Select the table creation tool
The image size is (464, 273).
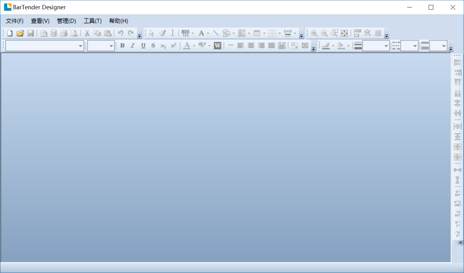coord(257,33)
